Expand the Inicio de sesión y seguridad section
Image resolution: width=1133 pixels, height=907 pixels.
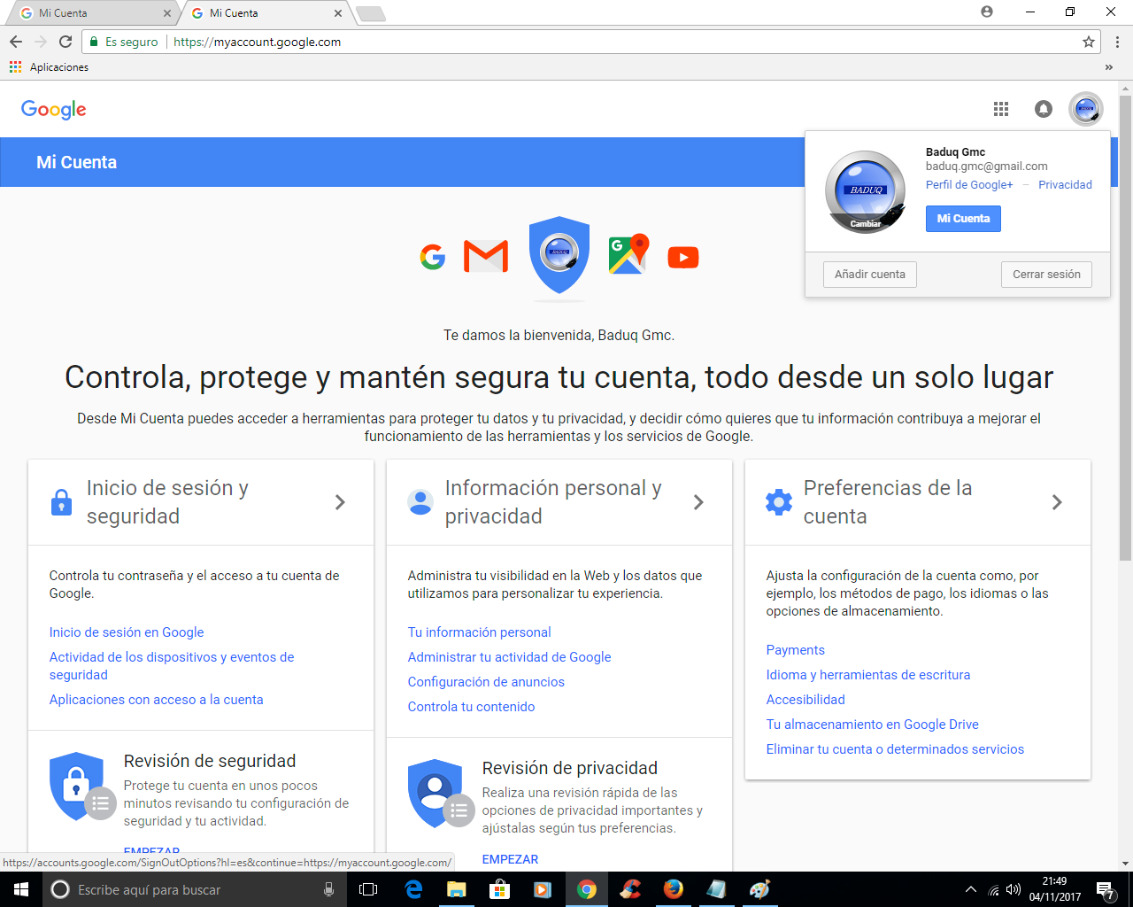(340, 502)
